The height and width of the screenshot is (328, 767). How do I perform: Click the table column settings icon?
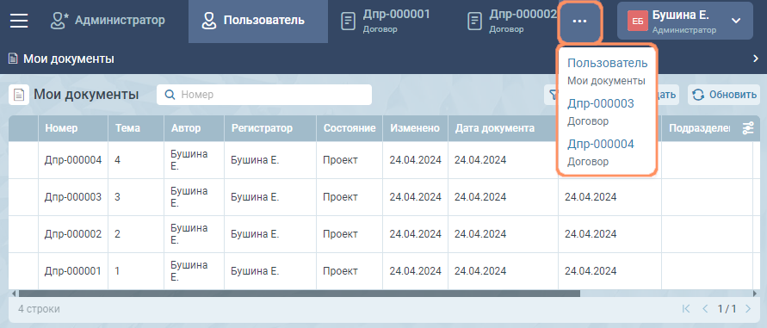[748, 128]
